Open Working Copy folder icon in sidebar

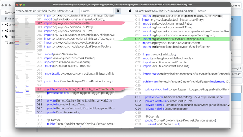pyautogui.click(x=6, y=12)
